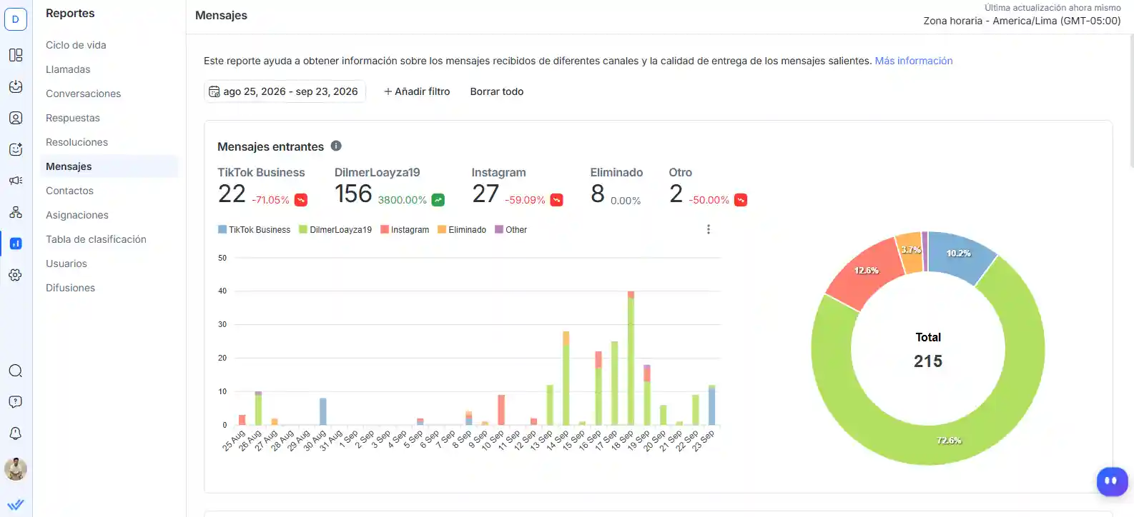Toggle Other series in chart legend
Screen dimensions: 1134x517
click(511, 230)
